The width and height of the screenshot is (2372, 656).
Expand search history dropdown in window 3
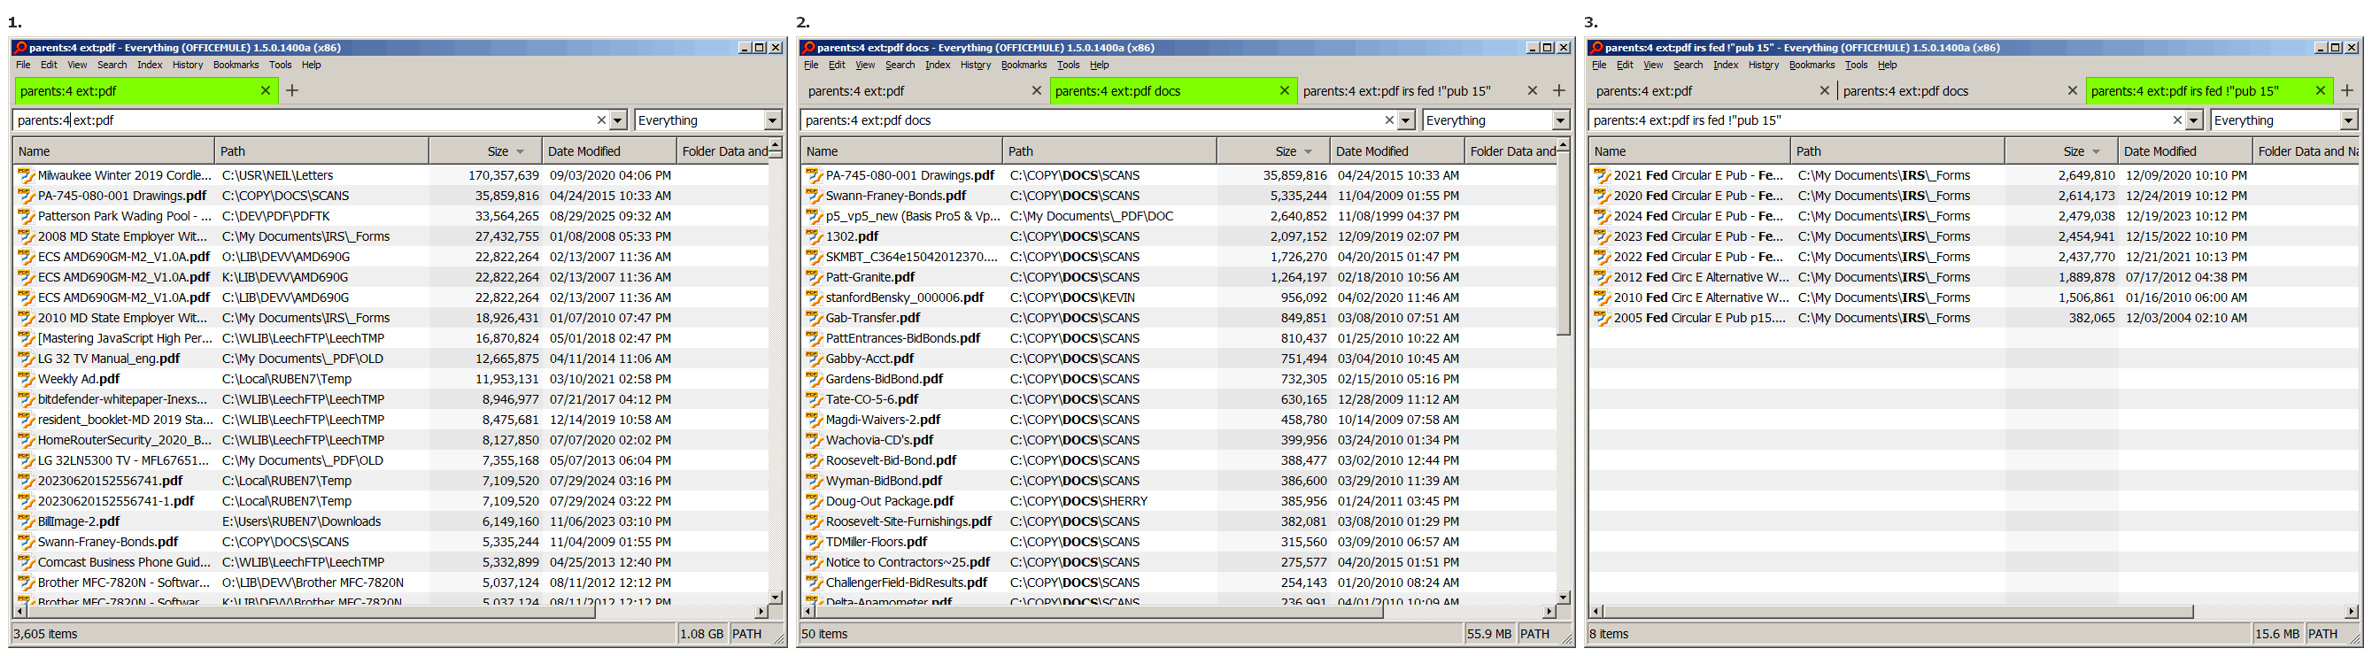click(x=2194, y=120)
